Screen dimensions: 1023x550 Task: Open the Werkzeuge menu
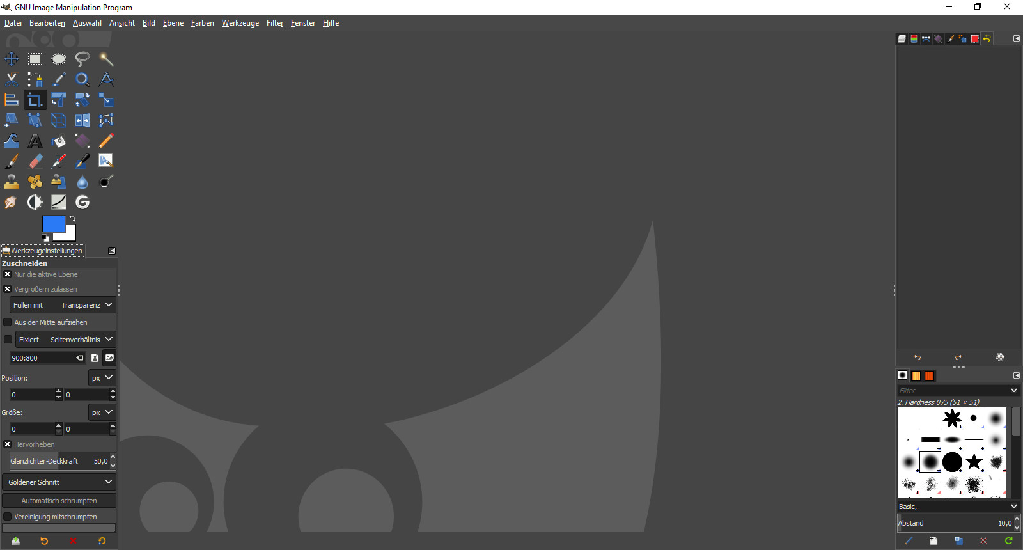point(240,23)
